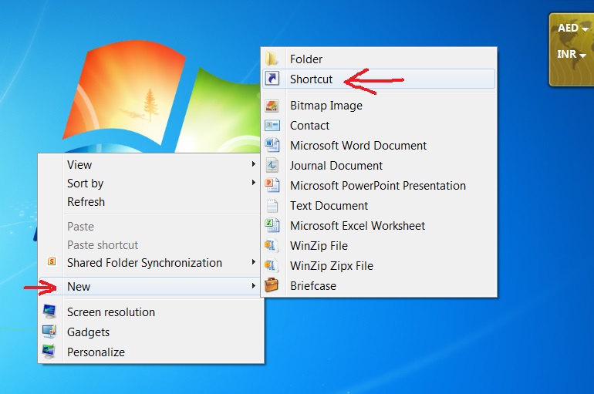Click the Shortcut arrow icon
The width and height of the screenshot is (594, 394).
tap(272, 79)
